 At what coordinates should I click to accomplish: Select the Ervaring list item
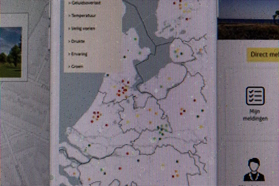(x=80, y=54)
